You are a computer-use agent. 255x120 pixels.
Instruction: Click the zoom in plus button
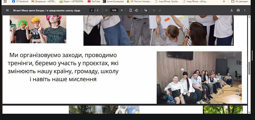click(122, 11)
